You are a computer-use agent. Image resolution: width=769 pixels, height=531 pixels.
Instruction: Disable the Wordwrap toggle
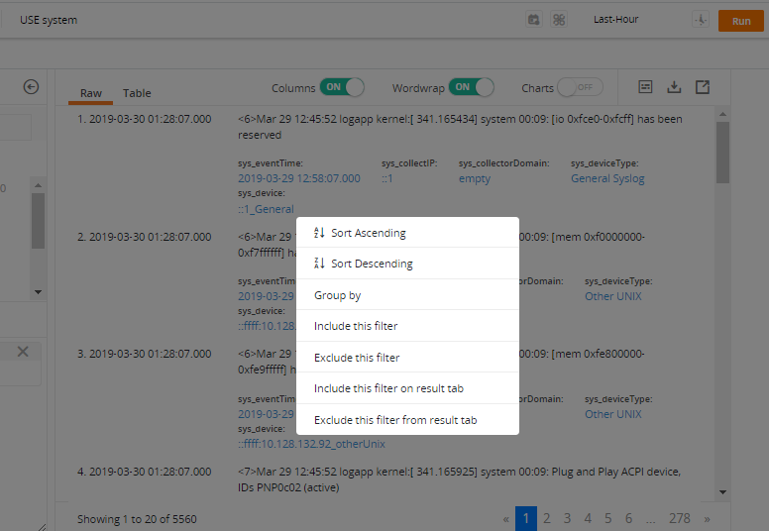point(472,87)
